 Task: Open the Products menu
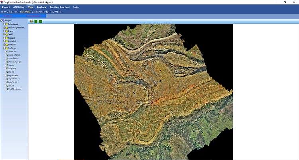tap(41, 7)
